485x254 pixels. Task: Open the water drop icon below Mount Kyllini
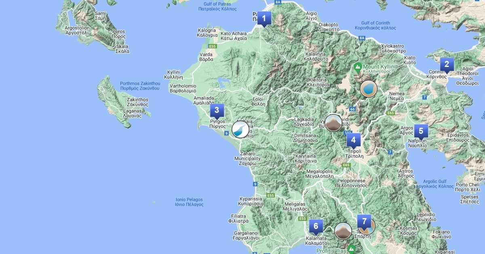pos(368,89)
